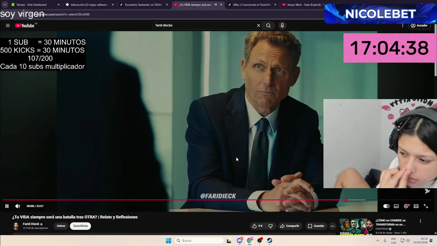Image resolution: width=437 pixels, height=246 pixels.
Task: Open more actions ellipsis under the video
Action: point(333,226)
